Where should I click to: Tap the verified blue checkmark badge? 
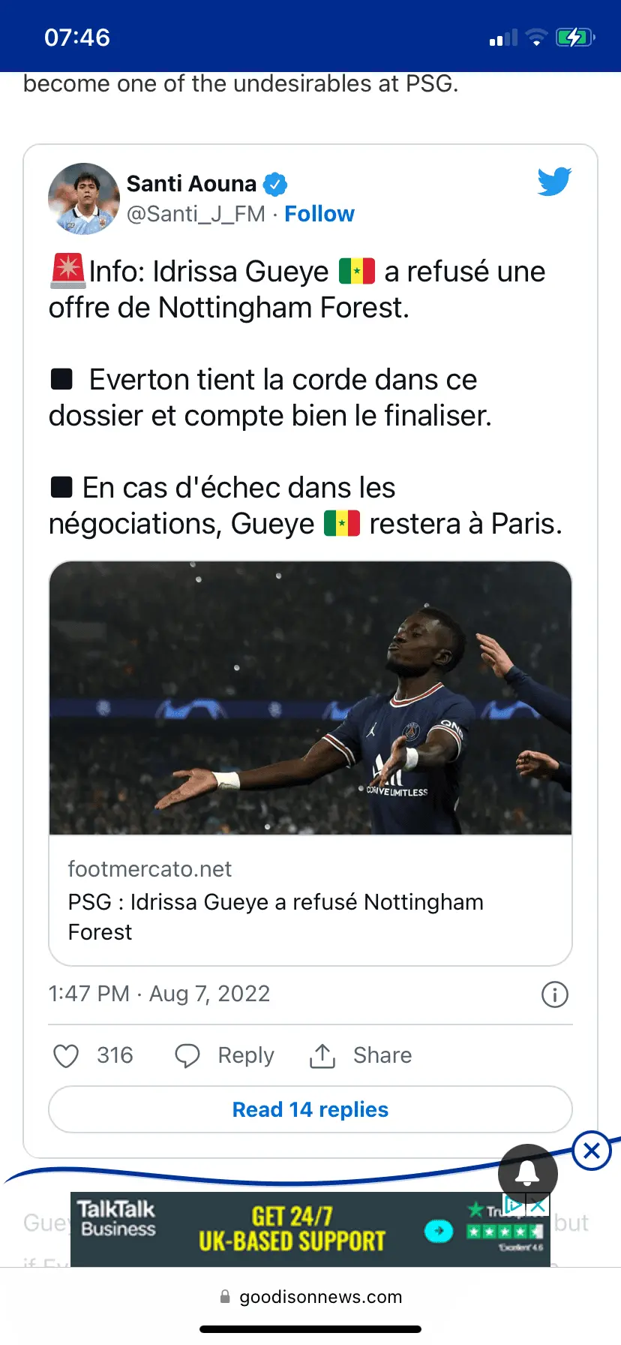275,184
